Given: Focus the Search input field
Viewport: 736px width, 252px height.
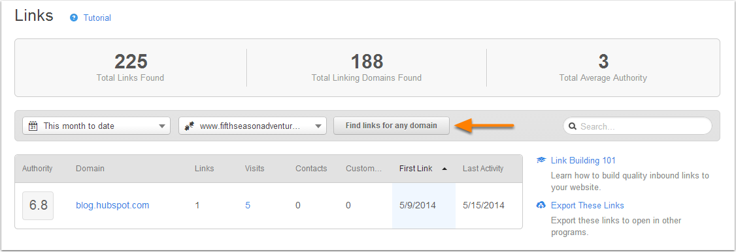Looking at the screenshot, I should click(x=637, y=126).
